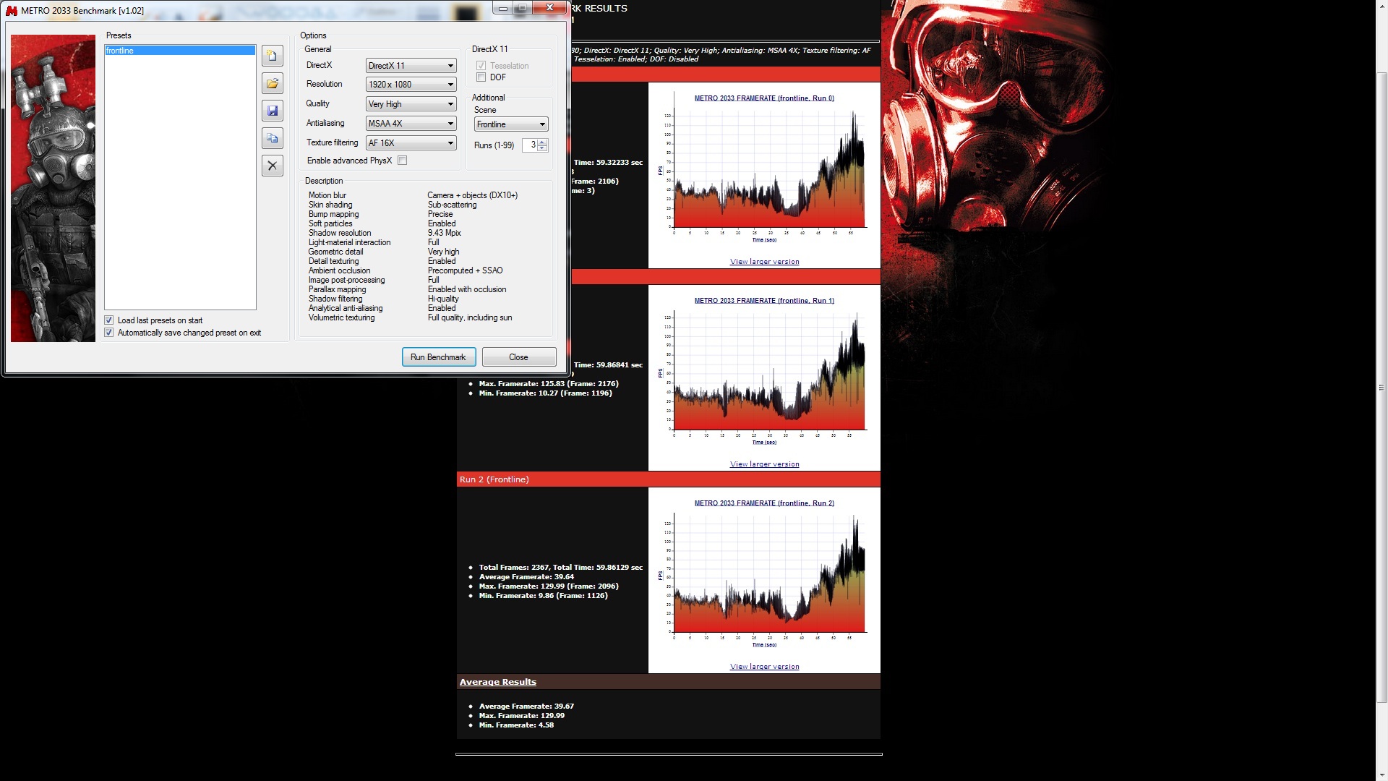Uncheck Load last presets on start
This screenshot has width=1388, height=781.
point(109,320)
